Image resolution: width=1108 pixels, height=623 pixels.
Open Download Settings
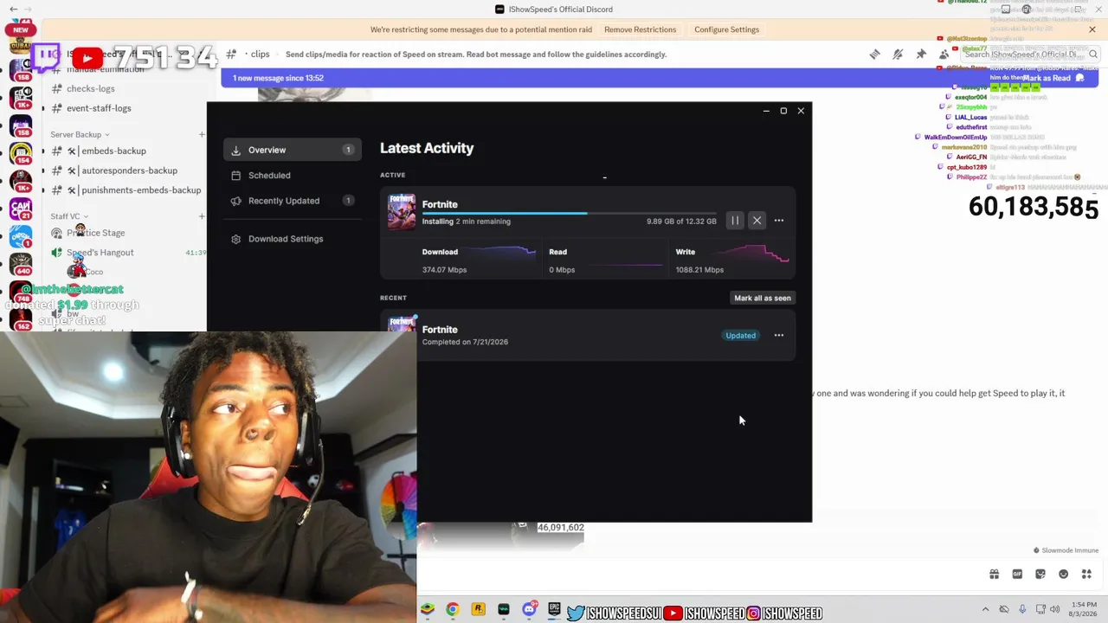[x=293, y=239]
